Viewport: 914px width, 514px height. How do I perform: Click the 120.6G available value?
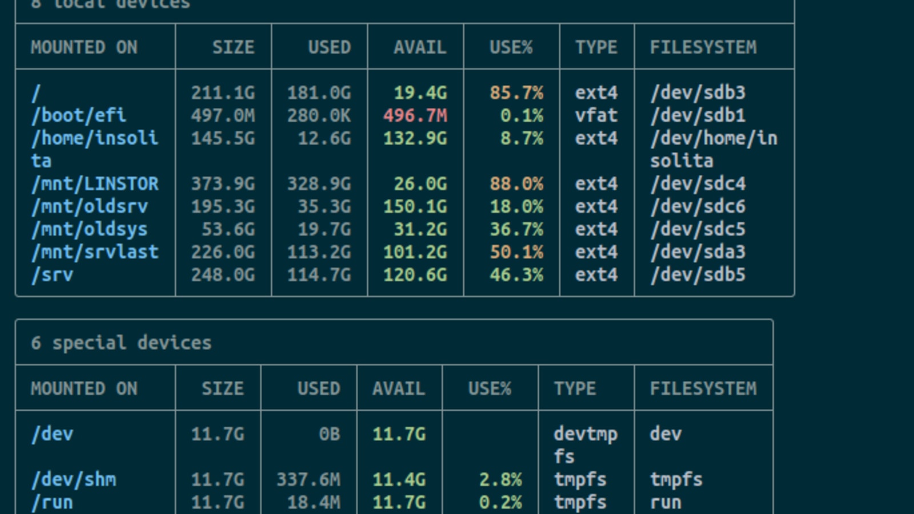pyautogui.click(x=415, y=275)
